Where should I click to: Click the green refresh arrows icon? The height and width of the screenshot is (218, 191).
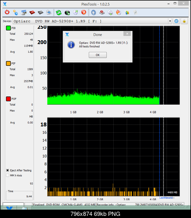59,13
